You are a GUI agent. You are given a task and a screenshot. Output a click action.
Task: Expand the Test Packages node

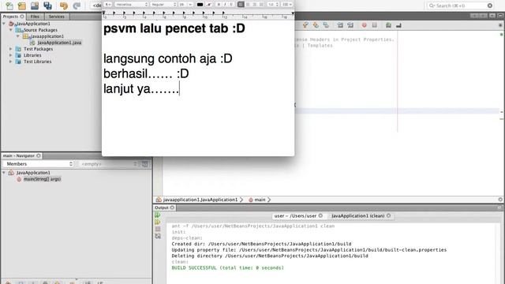click(x=10, y=49)
